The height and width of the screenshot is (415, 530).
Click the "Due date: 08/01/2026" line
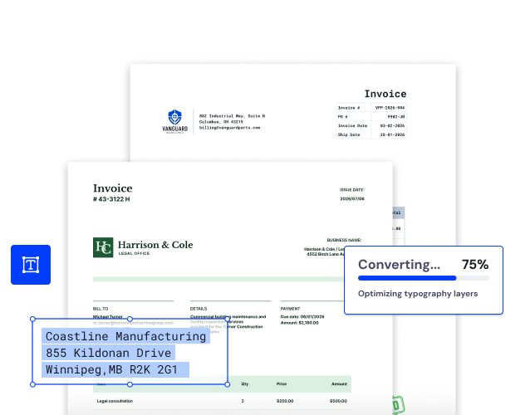(x=302, y=317)
